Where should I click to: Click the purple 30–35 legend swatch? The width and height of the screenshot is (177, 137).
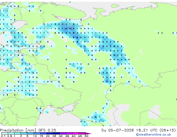[63, 133]
